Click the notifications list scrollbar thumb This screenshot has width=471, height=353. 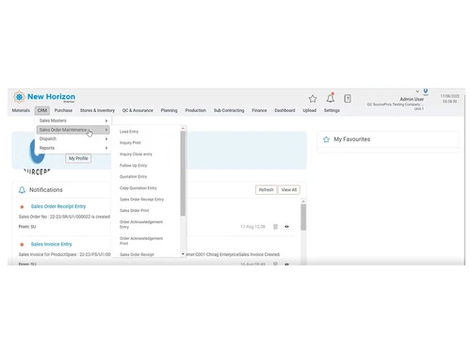[x=303, y=217]
